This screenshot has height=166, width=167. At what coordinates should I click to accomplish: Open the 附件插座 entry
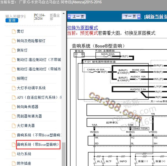pos(24,163)
